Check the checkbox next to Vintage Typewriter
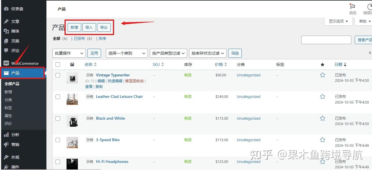This screenshot has height=170, width=372. (x=58, y=75)
